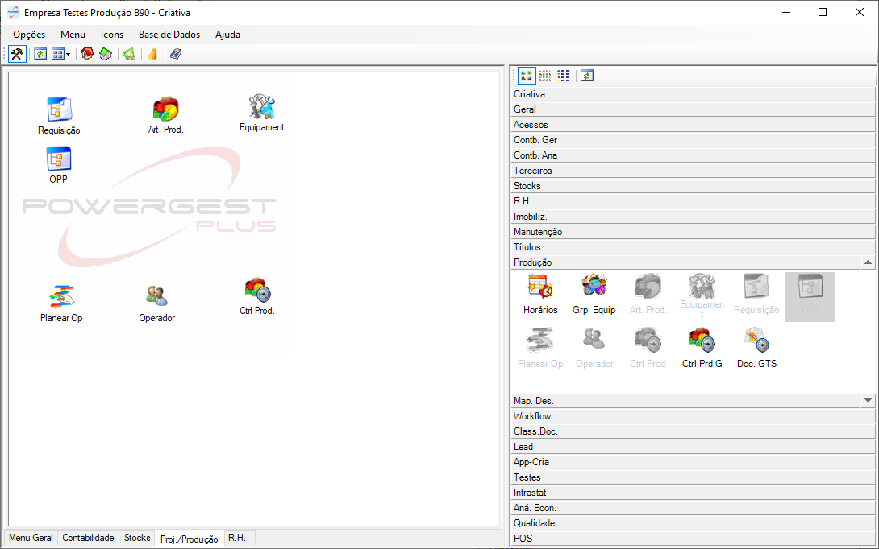
Task: Click the hammer and wrench tools toolbar icon
Action: (17, 54)
